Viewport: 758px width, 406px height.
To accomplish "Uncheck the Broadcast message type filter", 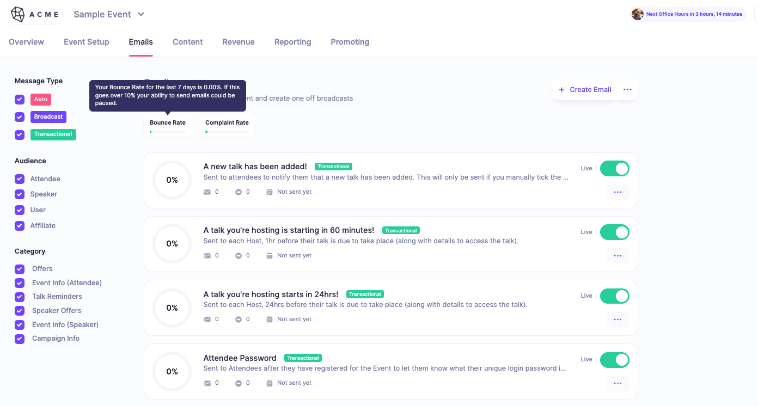I will 20,117.
